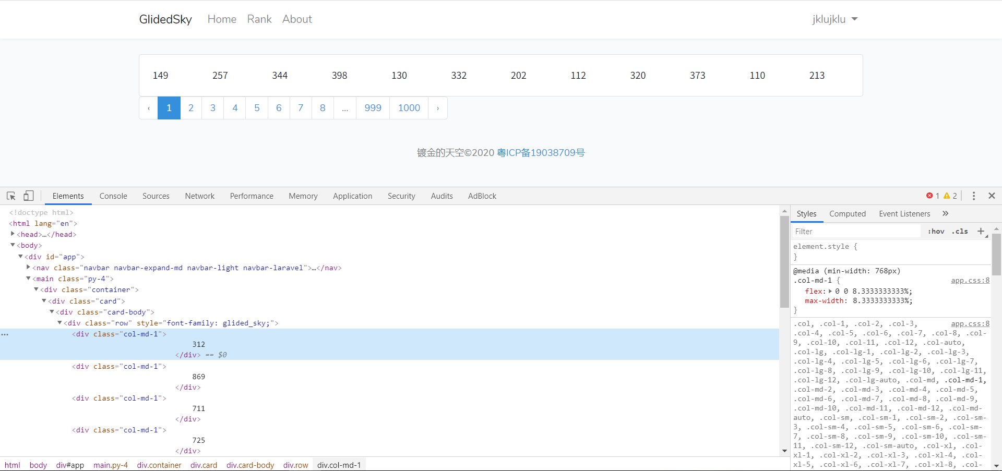
Task: Go to pagination page 2
Action: tap(191, 108)
